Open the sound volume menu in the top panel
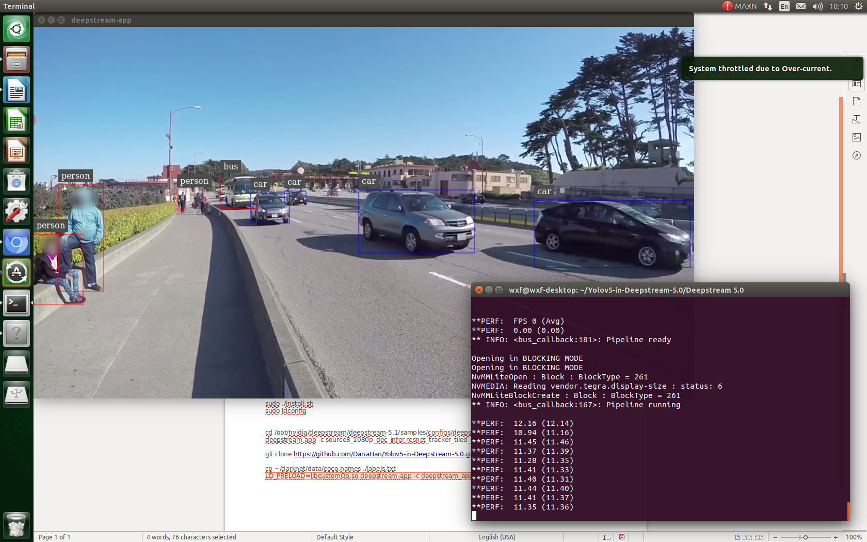 817,6
